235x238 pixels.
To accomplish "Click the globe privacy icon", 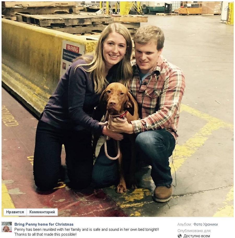I will coord(180,236).
